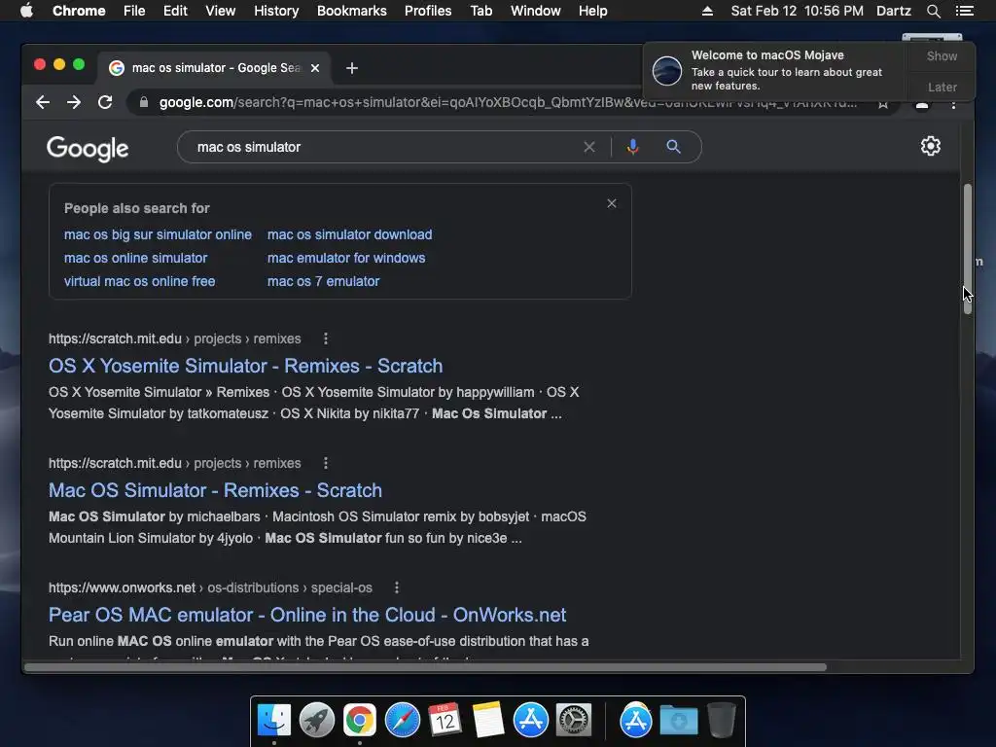
Task: Open options for the onworks.net result
Action: coord(397,587)
